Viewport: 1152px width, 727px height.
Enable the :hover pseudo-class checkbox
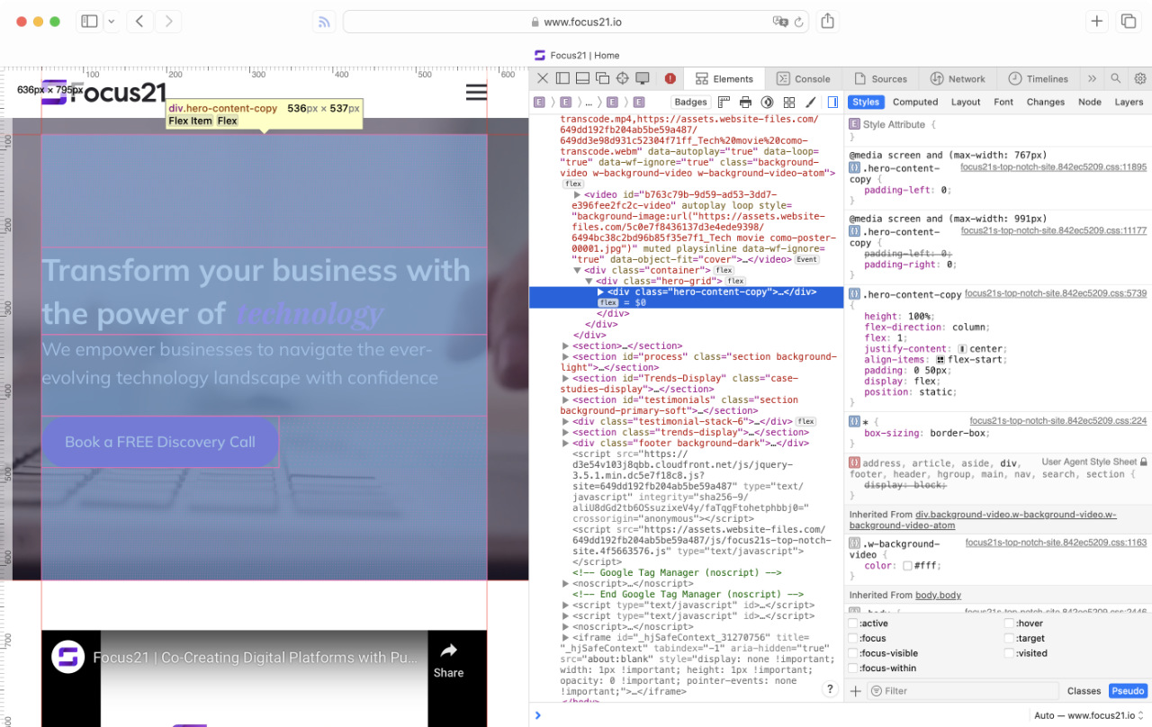click(x=1010, y=623)
